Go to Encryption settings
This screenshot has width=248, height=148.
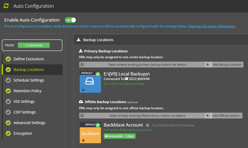(23, 133)
